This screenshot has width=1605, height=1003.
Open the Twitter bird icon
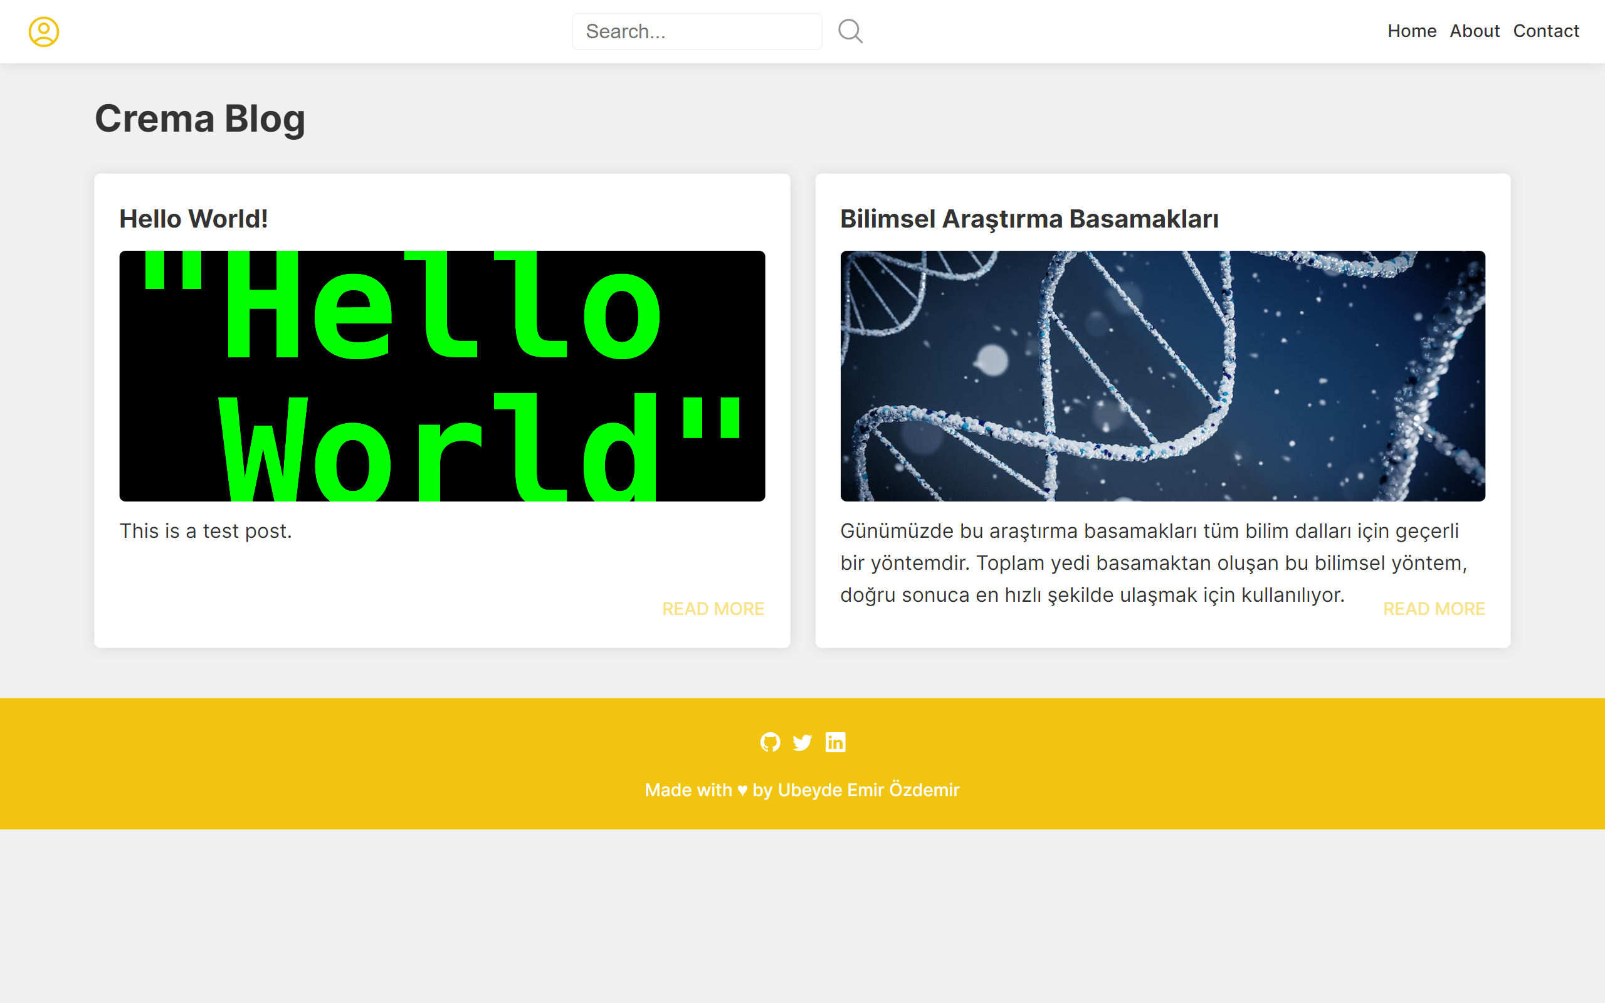click(x=802, y=742)
